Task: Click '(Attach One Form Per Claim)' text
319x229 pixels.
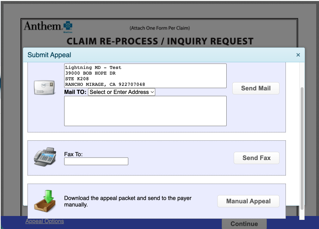Action: [x=160, y=28]
